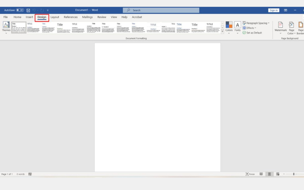Select Print Layout view in status bar
Image resolution: width=304 pixels, height=190 pixels.
tap(269, 174)
